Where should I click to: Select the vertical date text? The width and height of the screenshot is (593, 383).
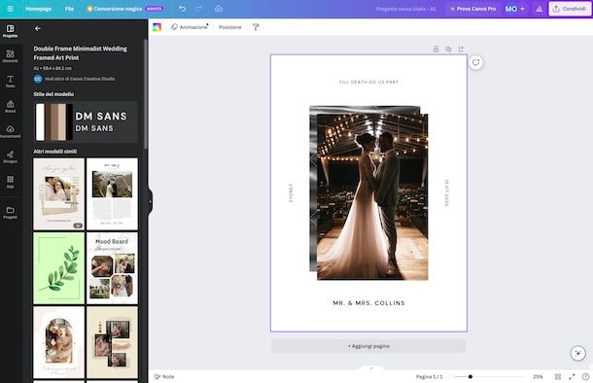pos(446,193)
